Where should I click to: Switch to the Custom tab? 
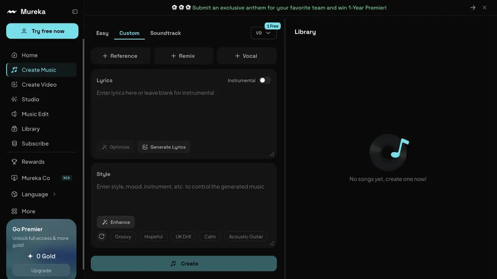129,33
